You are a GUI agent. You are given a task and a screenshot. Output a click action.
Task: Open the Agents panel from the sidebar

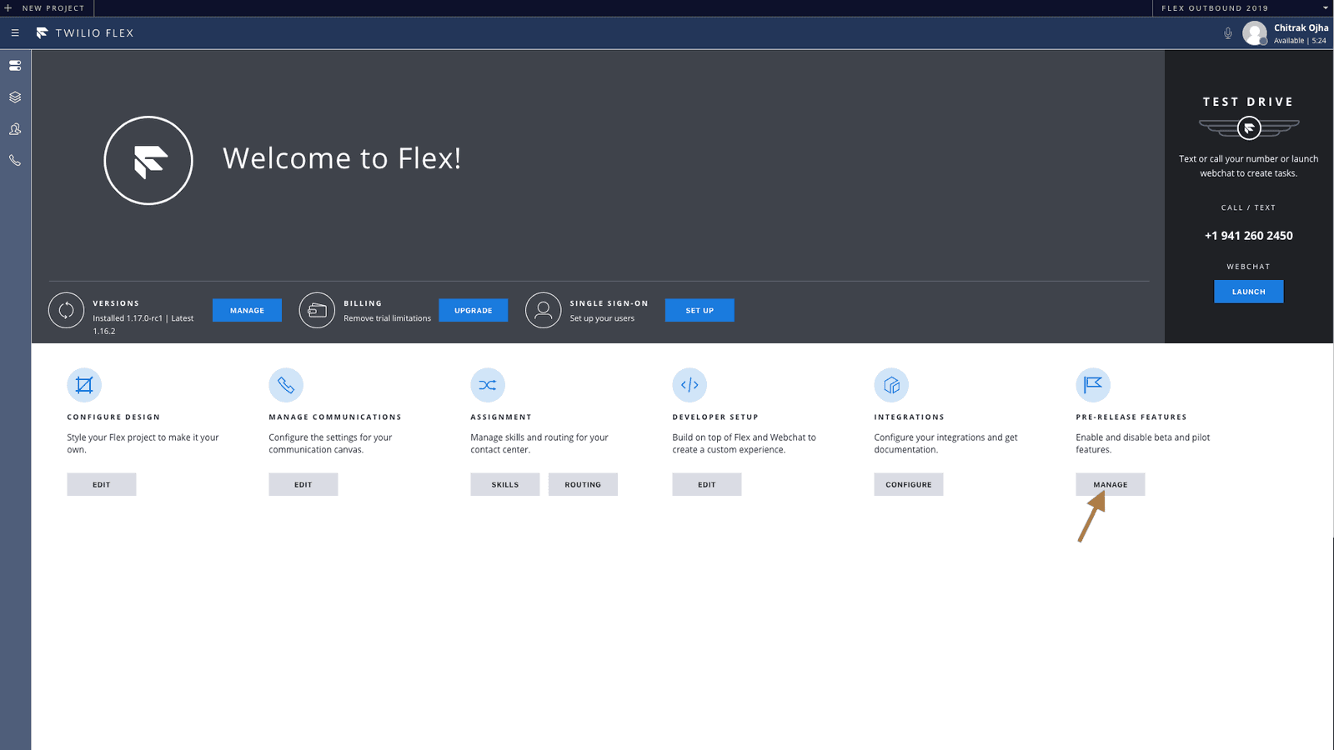tap(14, 128)
